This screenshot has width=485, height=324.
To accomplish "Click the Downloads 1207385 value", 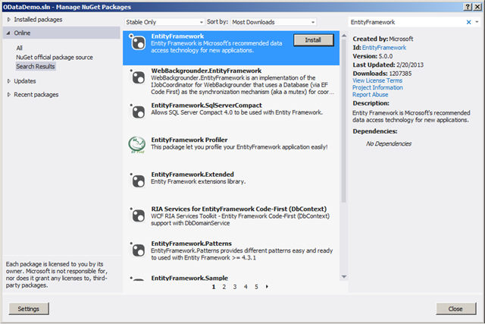I will [400, 74].
